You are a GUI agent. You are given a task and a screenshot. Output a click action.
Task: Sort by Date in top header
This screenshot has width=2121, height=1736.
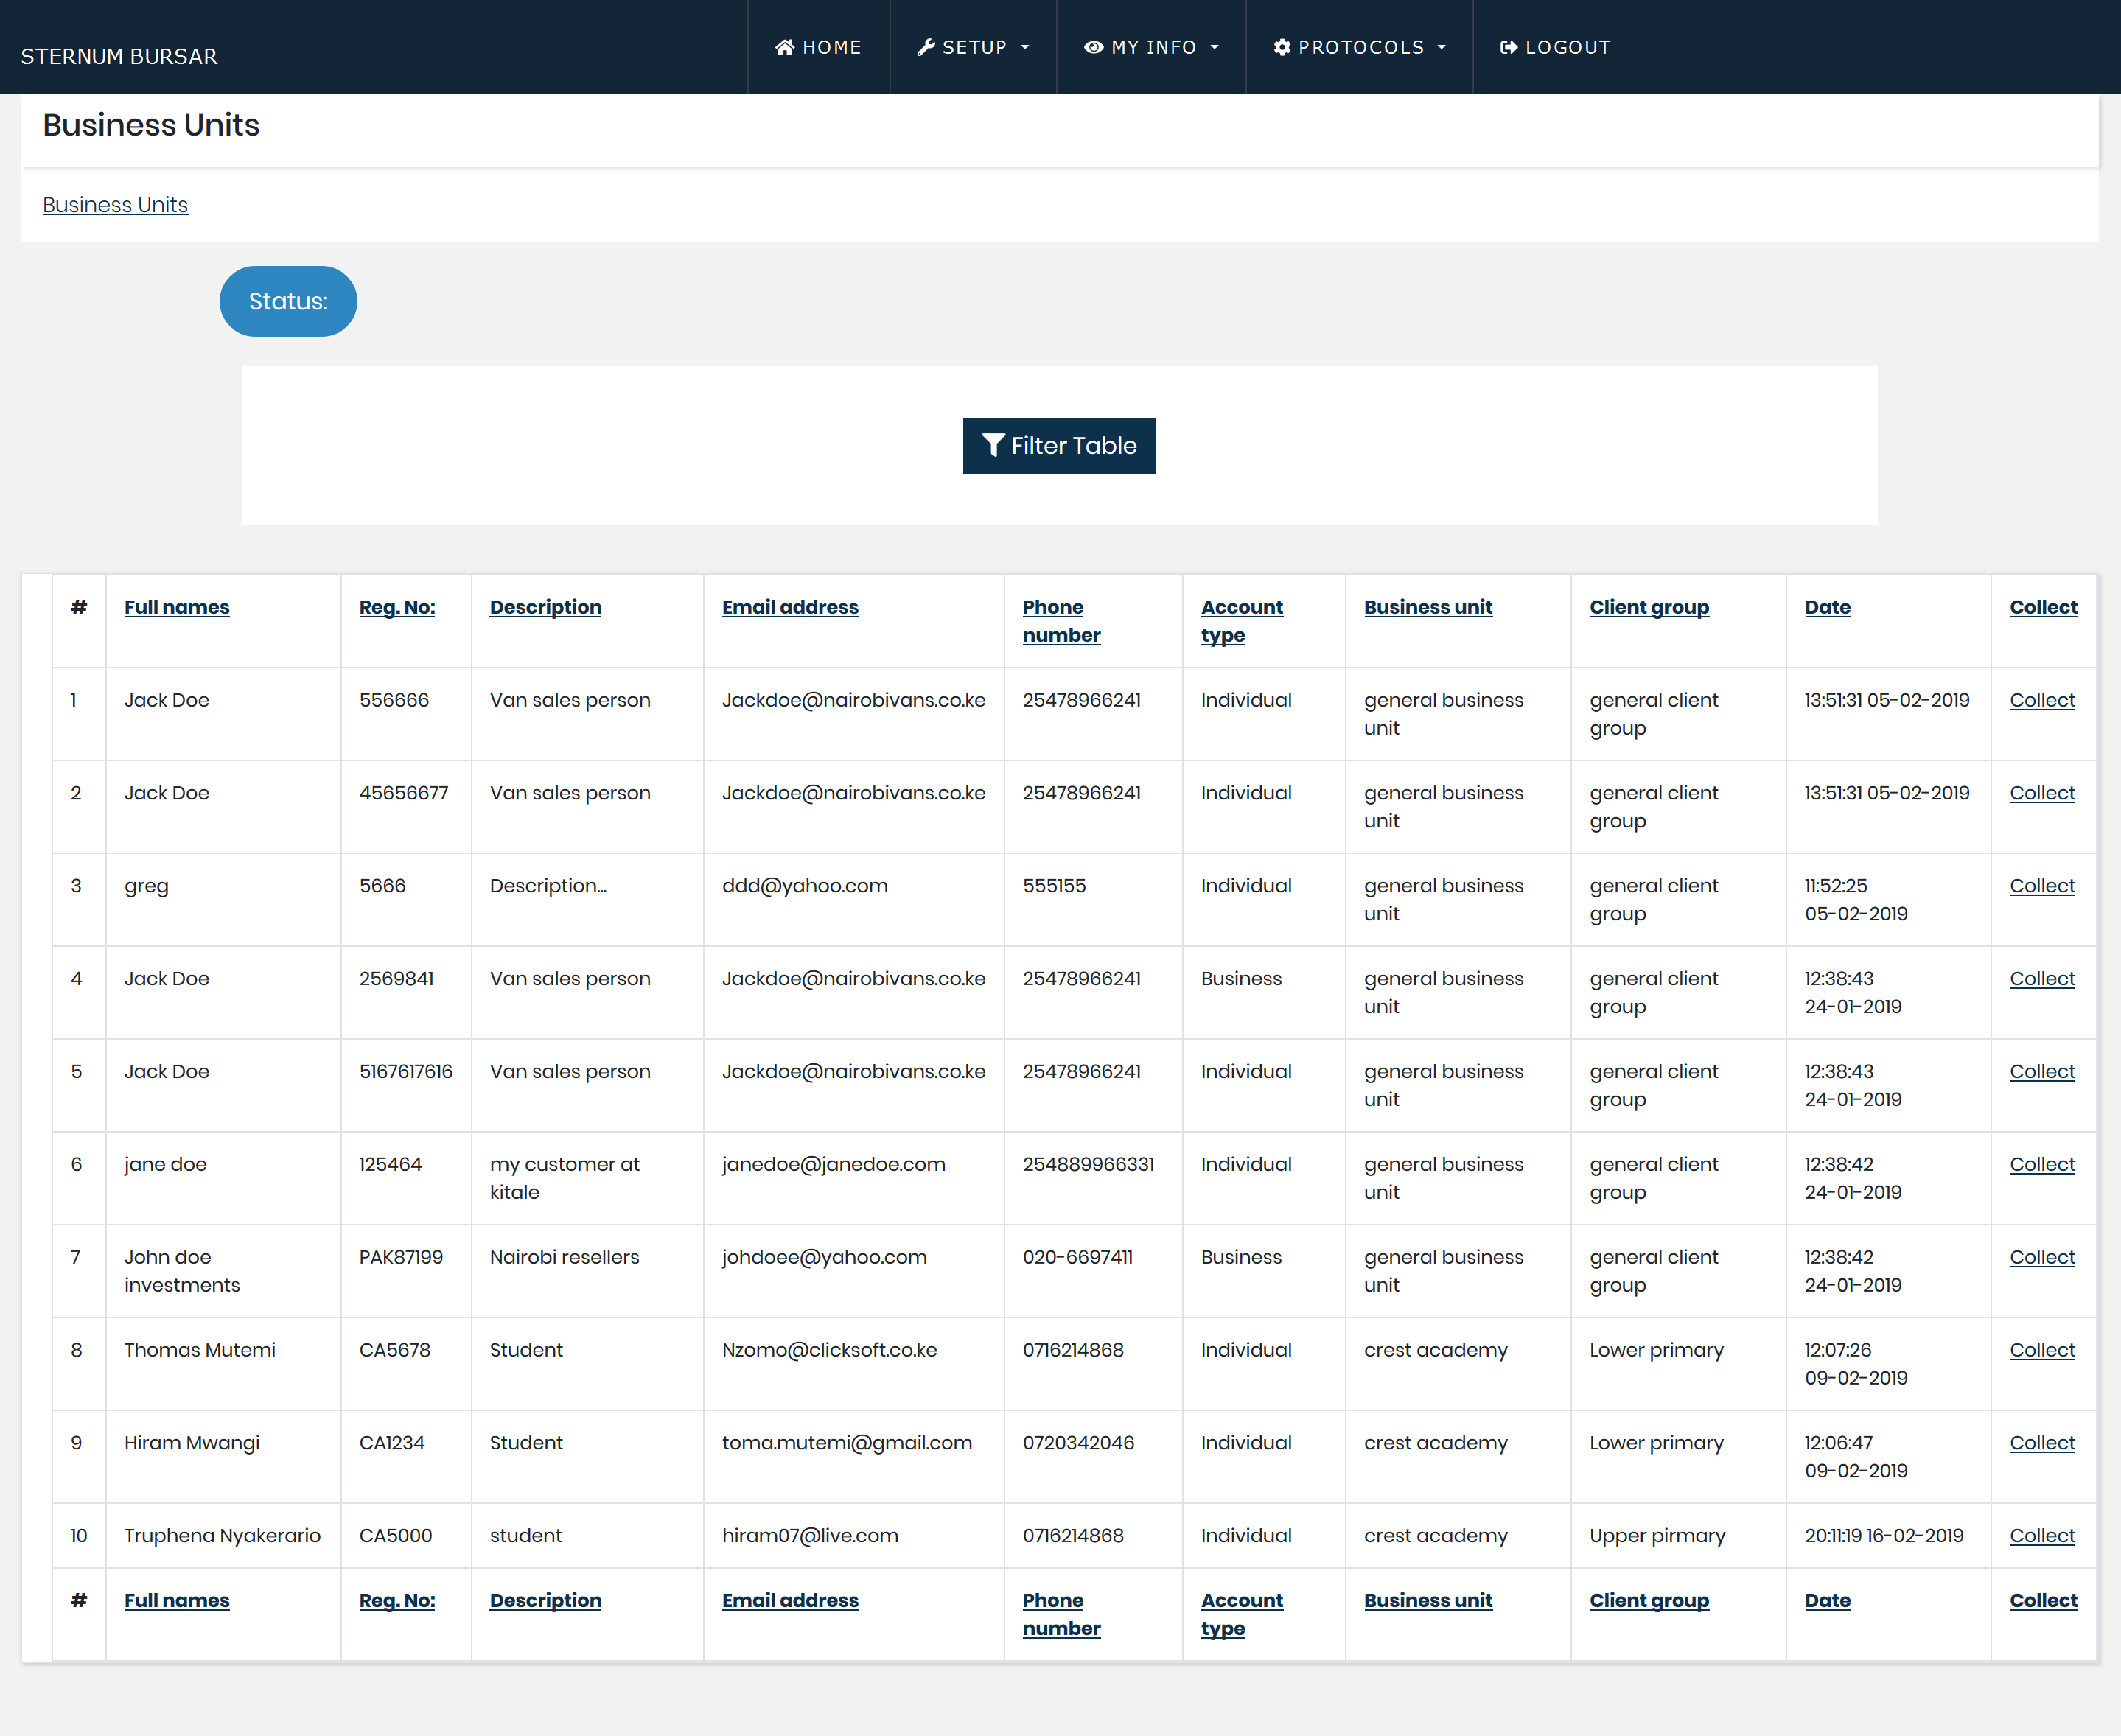coord(1827,607)
